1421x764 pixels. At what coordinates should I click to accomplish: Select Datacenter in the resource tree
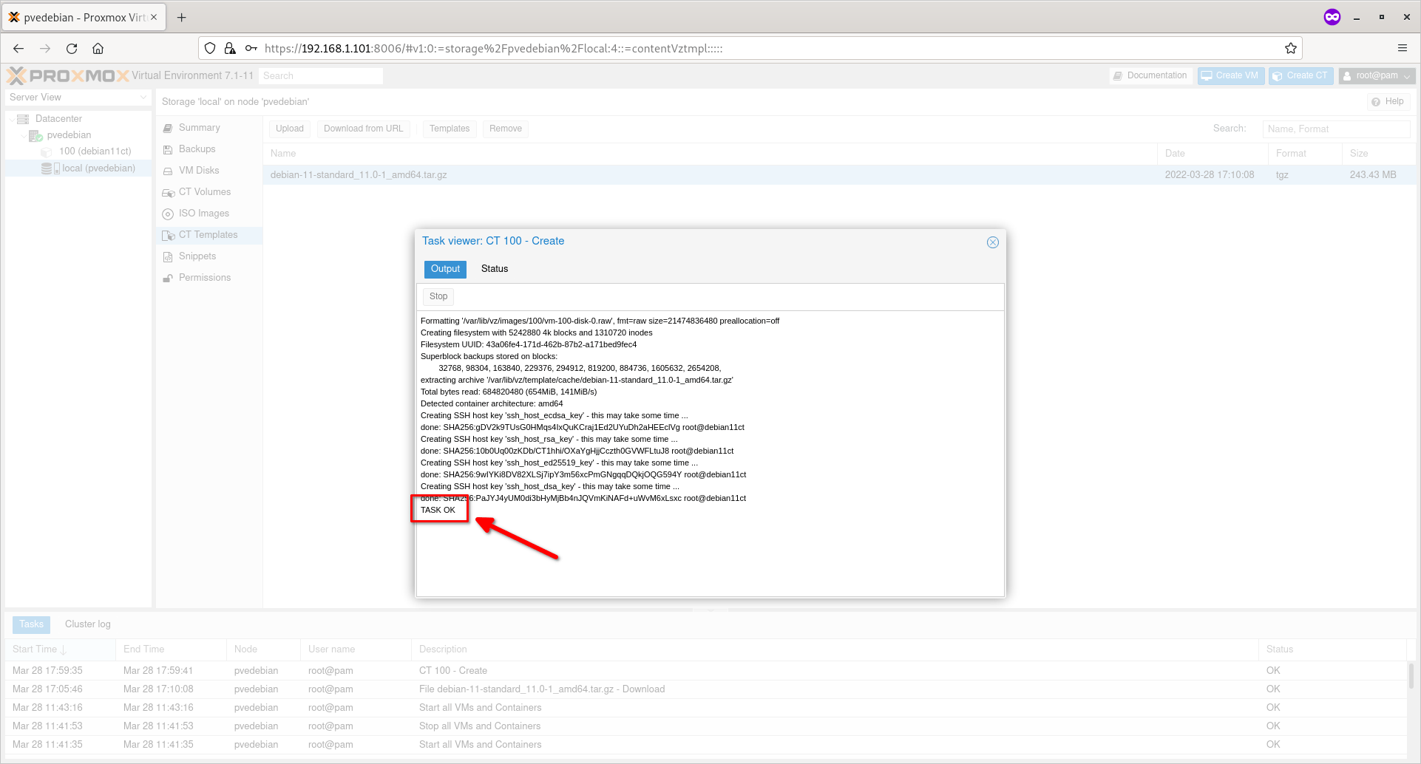58,119
